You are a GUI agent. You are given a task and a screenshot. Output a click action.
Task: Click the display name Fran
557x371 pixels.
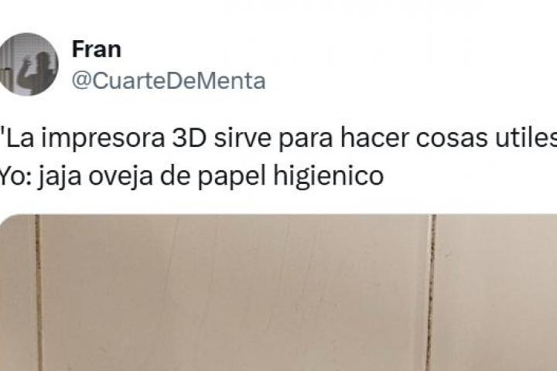pyautogui.click(x=97, y=49)
